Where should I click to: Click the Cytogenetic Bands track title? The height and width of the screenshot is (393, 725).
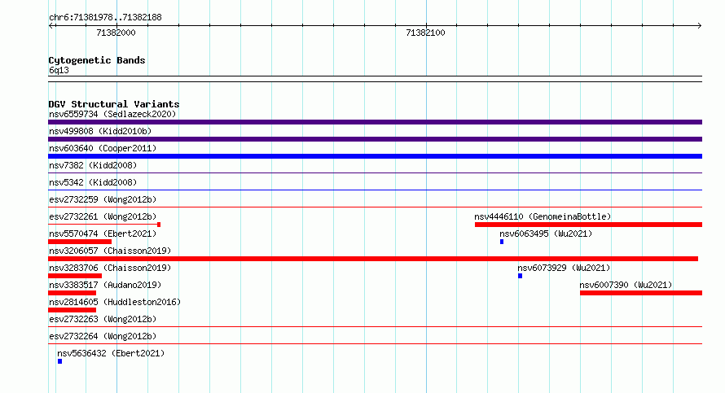(97, 60)
